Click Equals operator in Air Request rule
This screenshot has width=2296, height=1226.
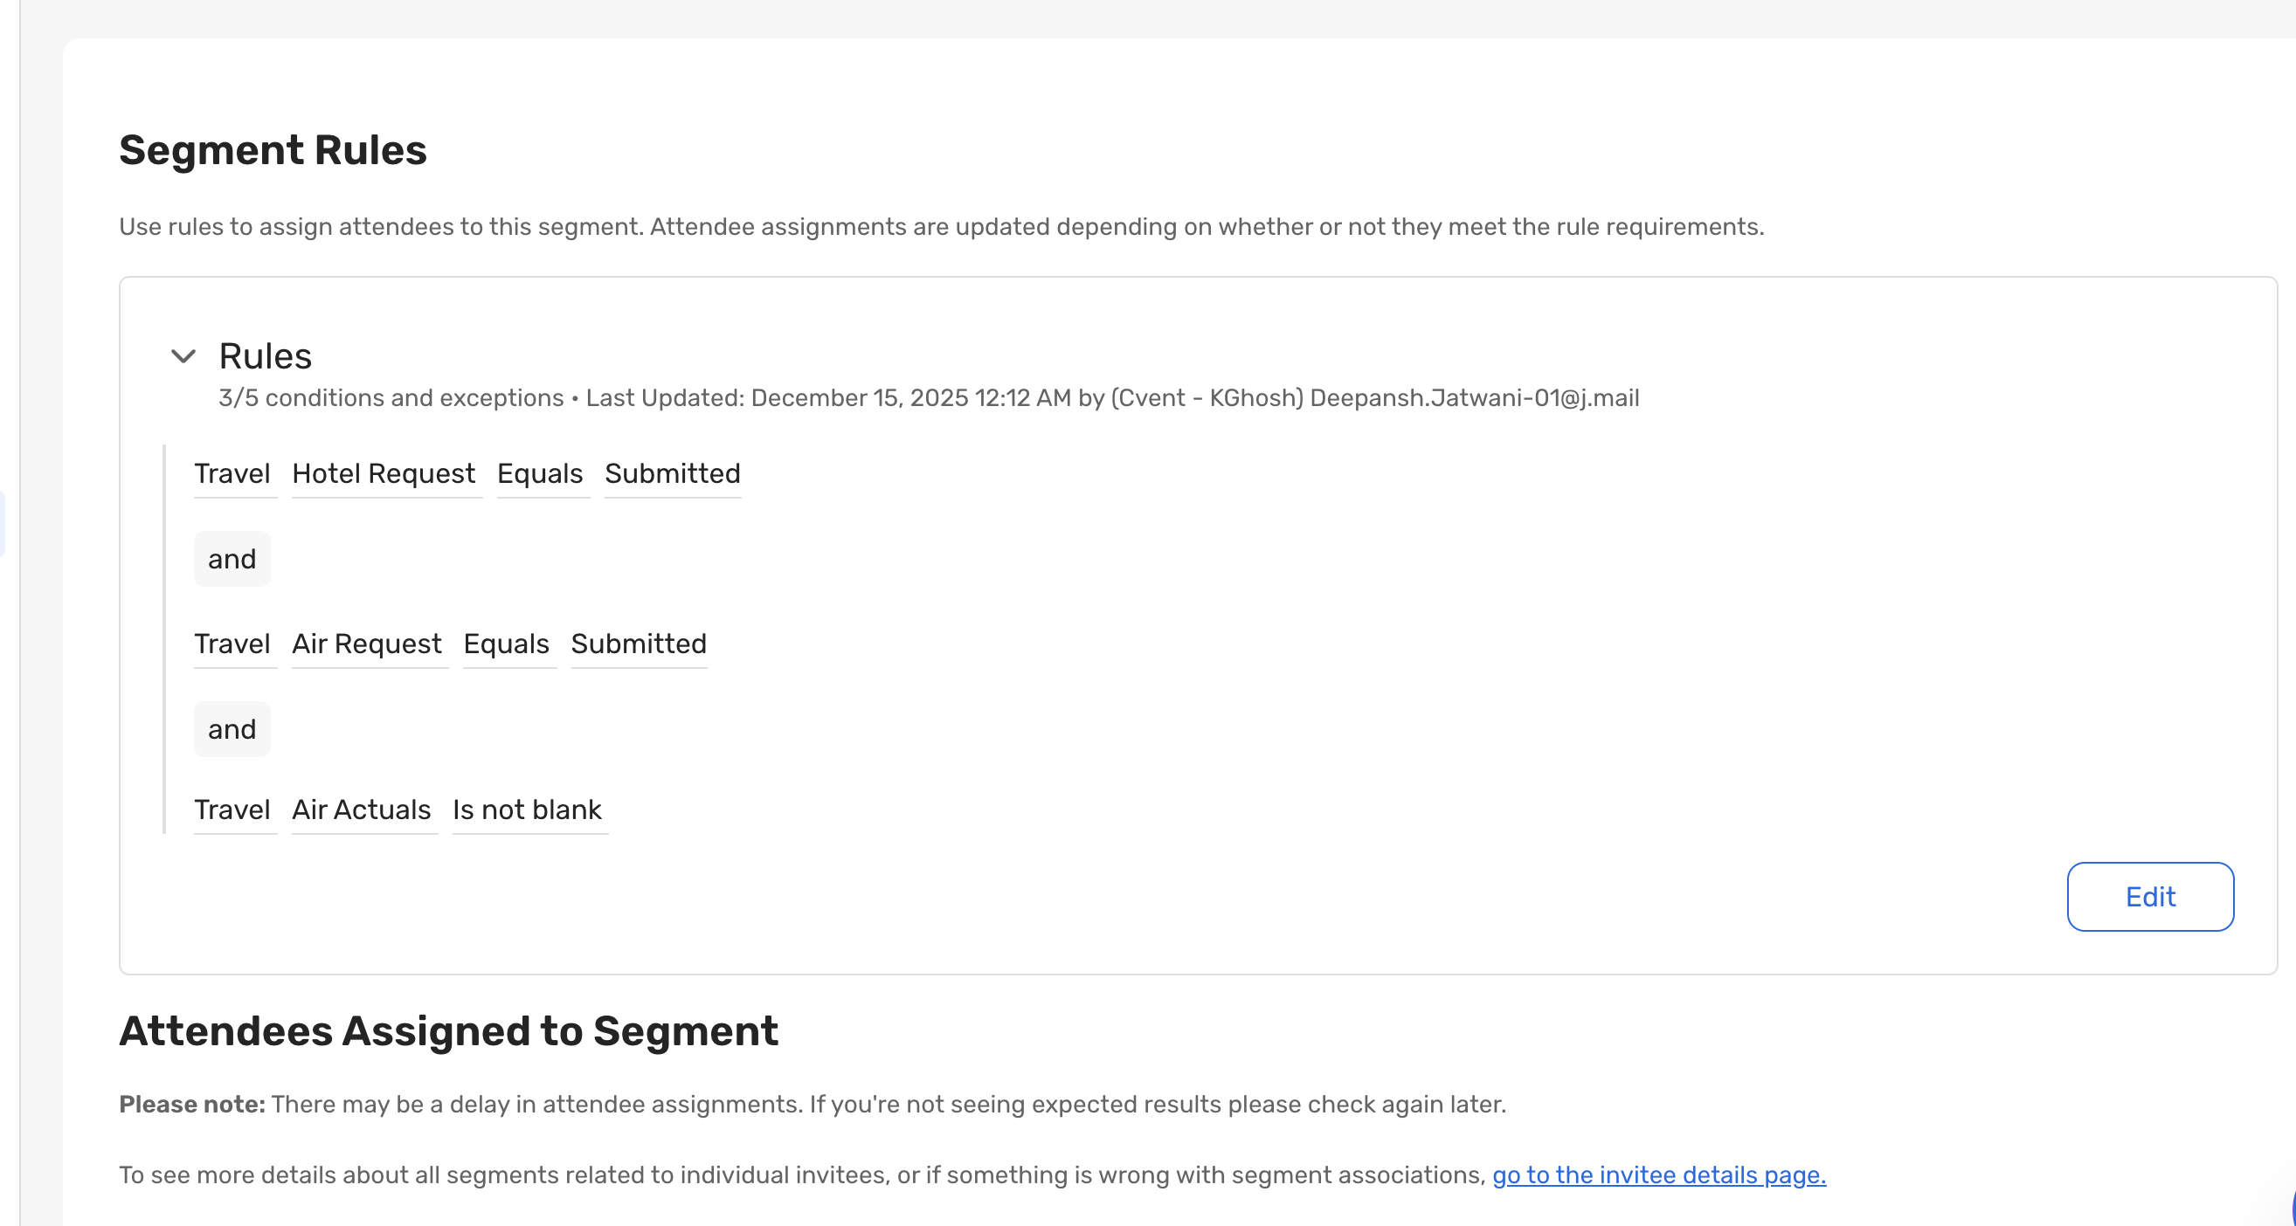pyautogui.click(x=505, y=644)
